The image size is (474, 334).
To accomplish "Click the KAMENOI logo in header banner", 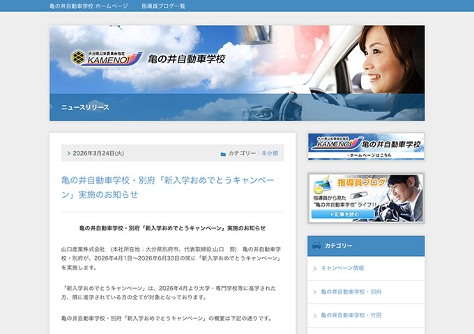I will 107,58.
